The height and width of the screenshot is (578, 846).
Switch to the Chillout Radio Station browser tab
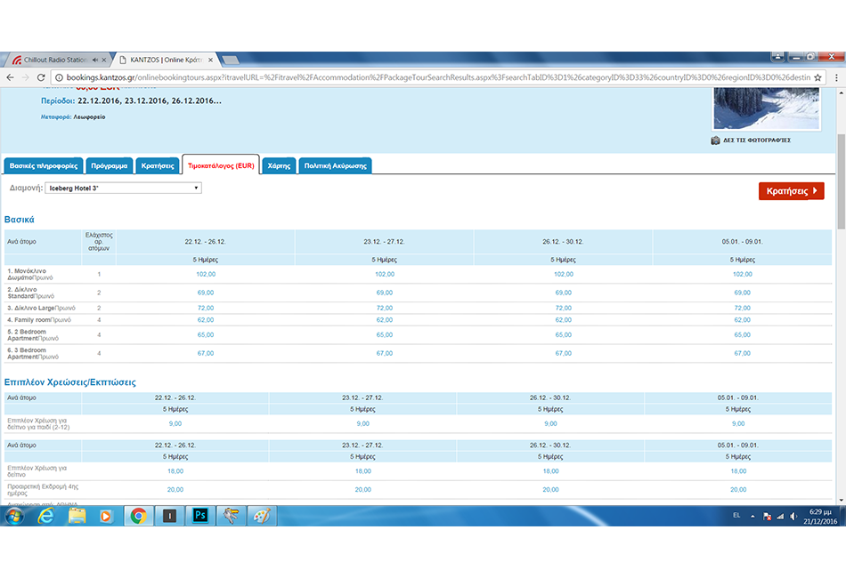[x=55, y=60]
